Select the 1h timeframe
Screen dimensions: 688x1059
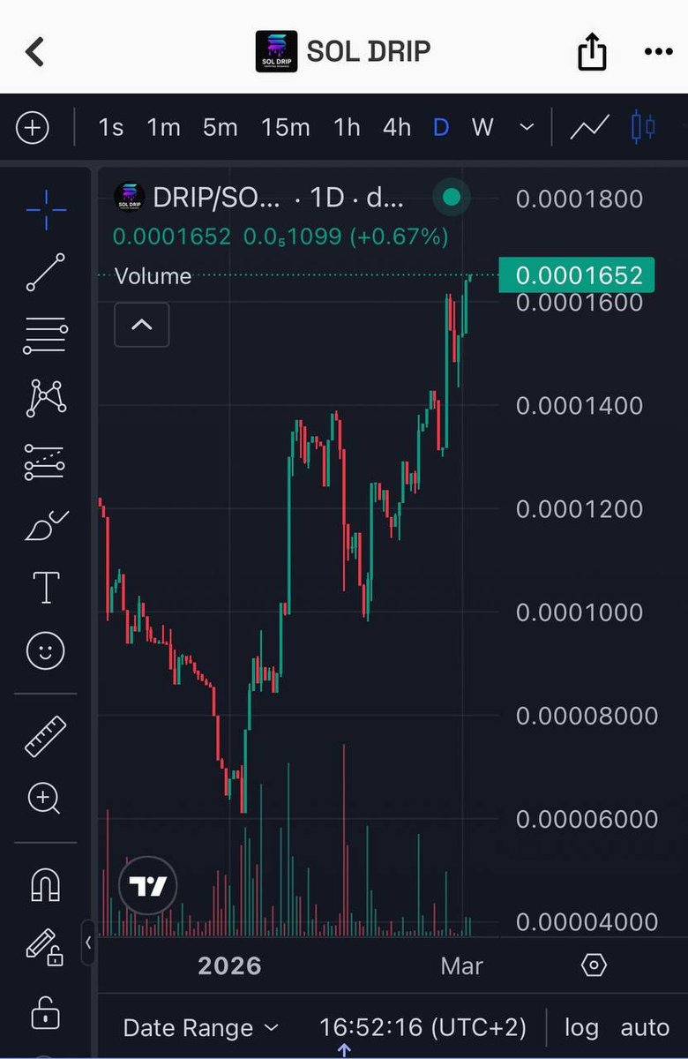[347, 128]
